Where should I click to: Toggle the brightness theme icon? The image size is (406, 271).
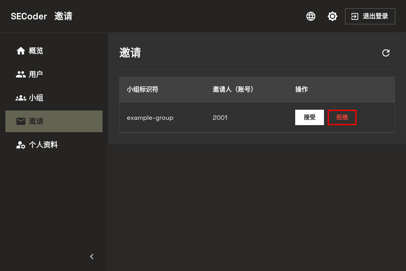coord(332,16)
